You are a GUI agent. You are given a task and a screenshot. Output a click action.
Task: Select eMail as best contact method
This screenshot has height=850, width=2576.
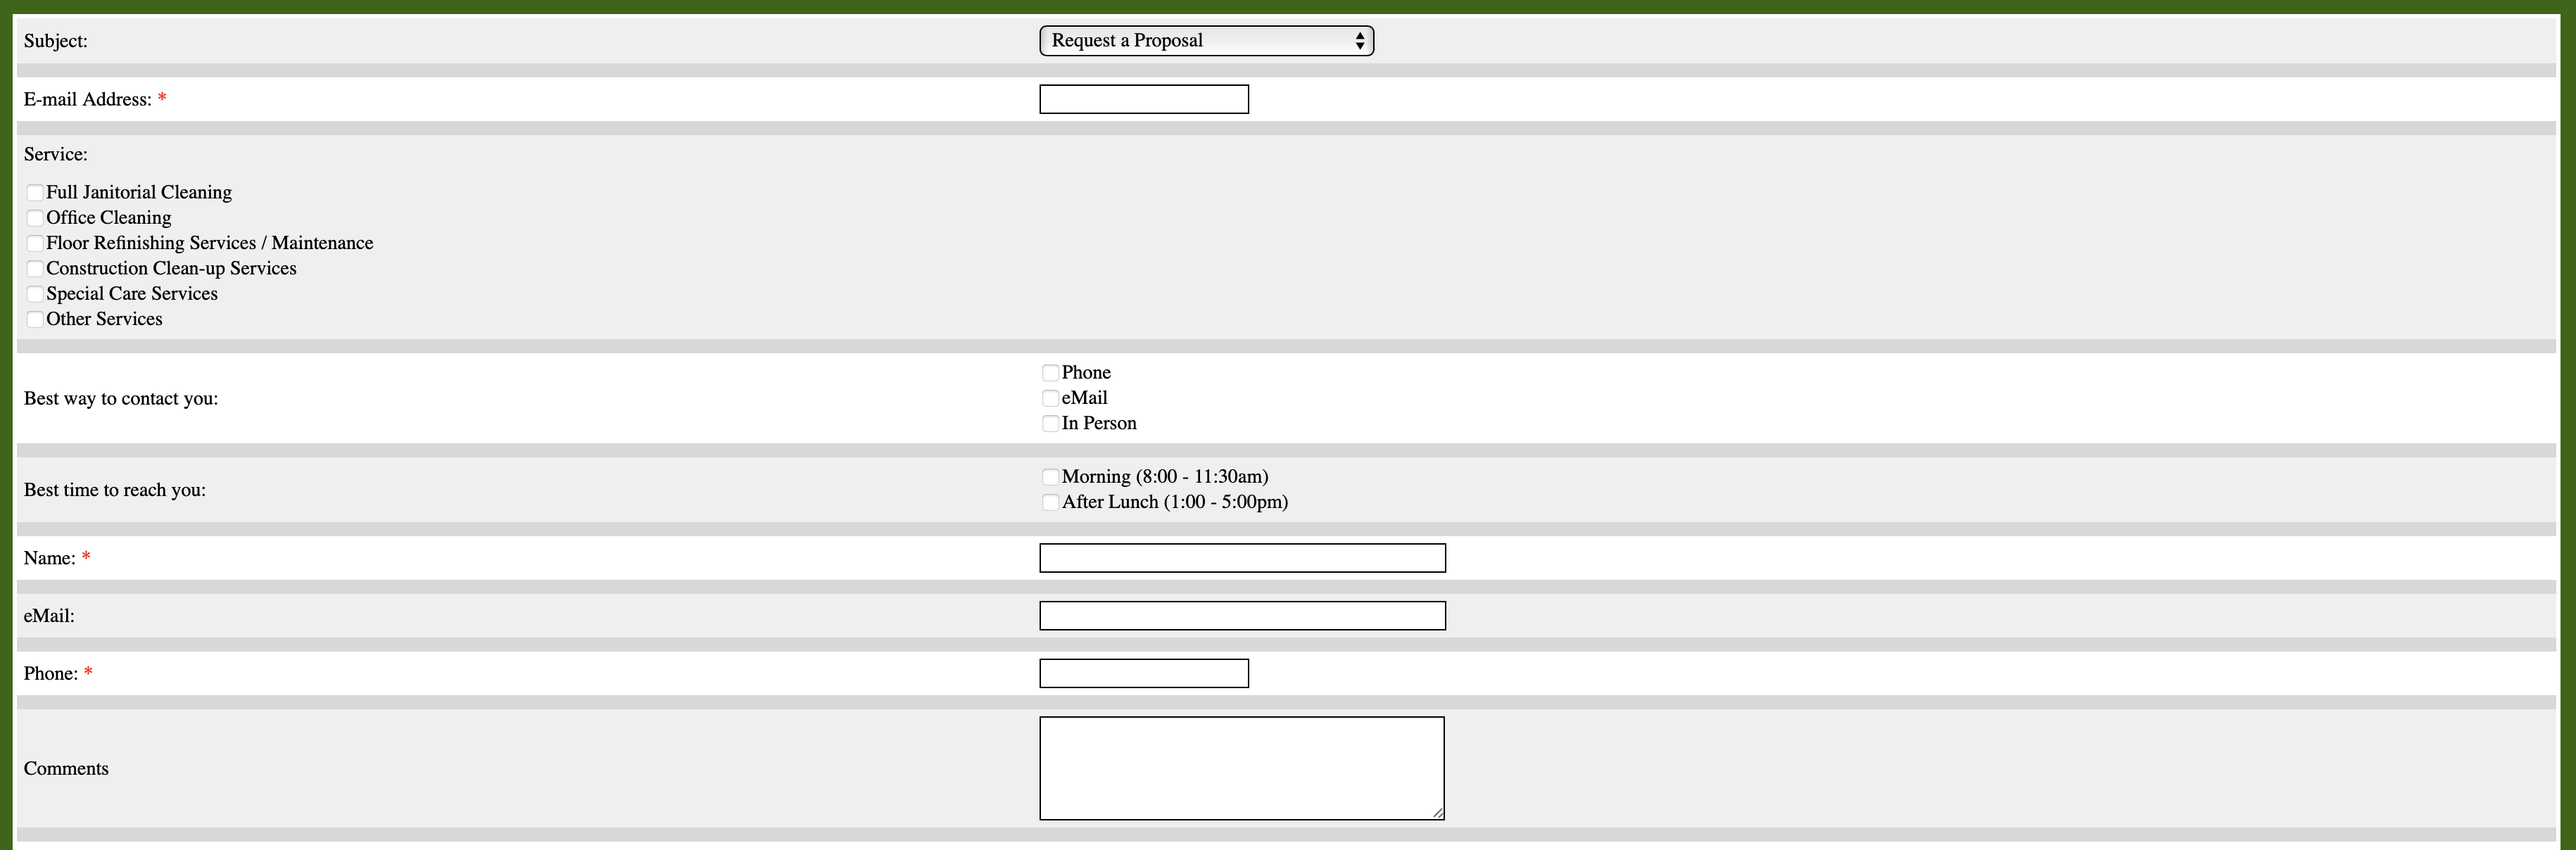tap(1050, 398)
